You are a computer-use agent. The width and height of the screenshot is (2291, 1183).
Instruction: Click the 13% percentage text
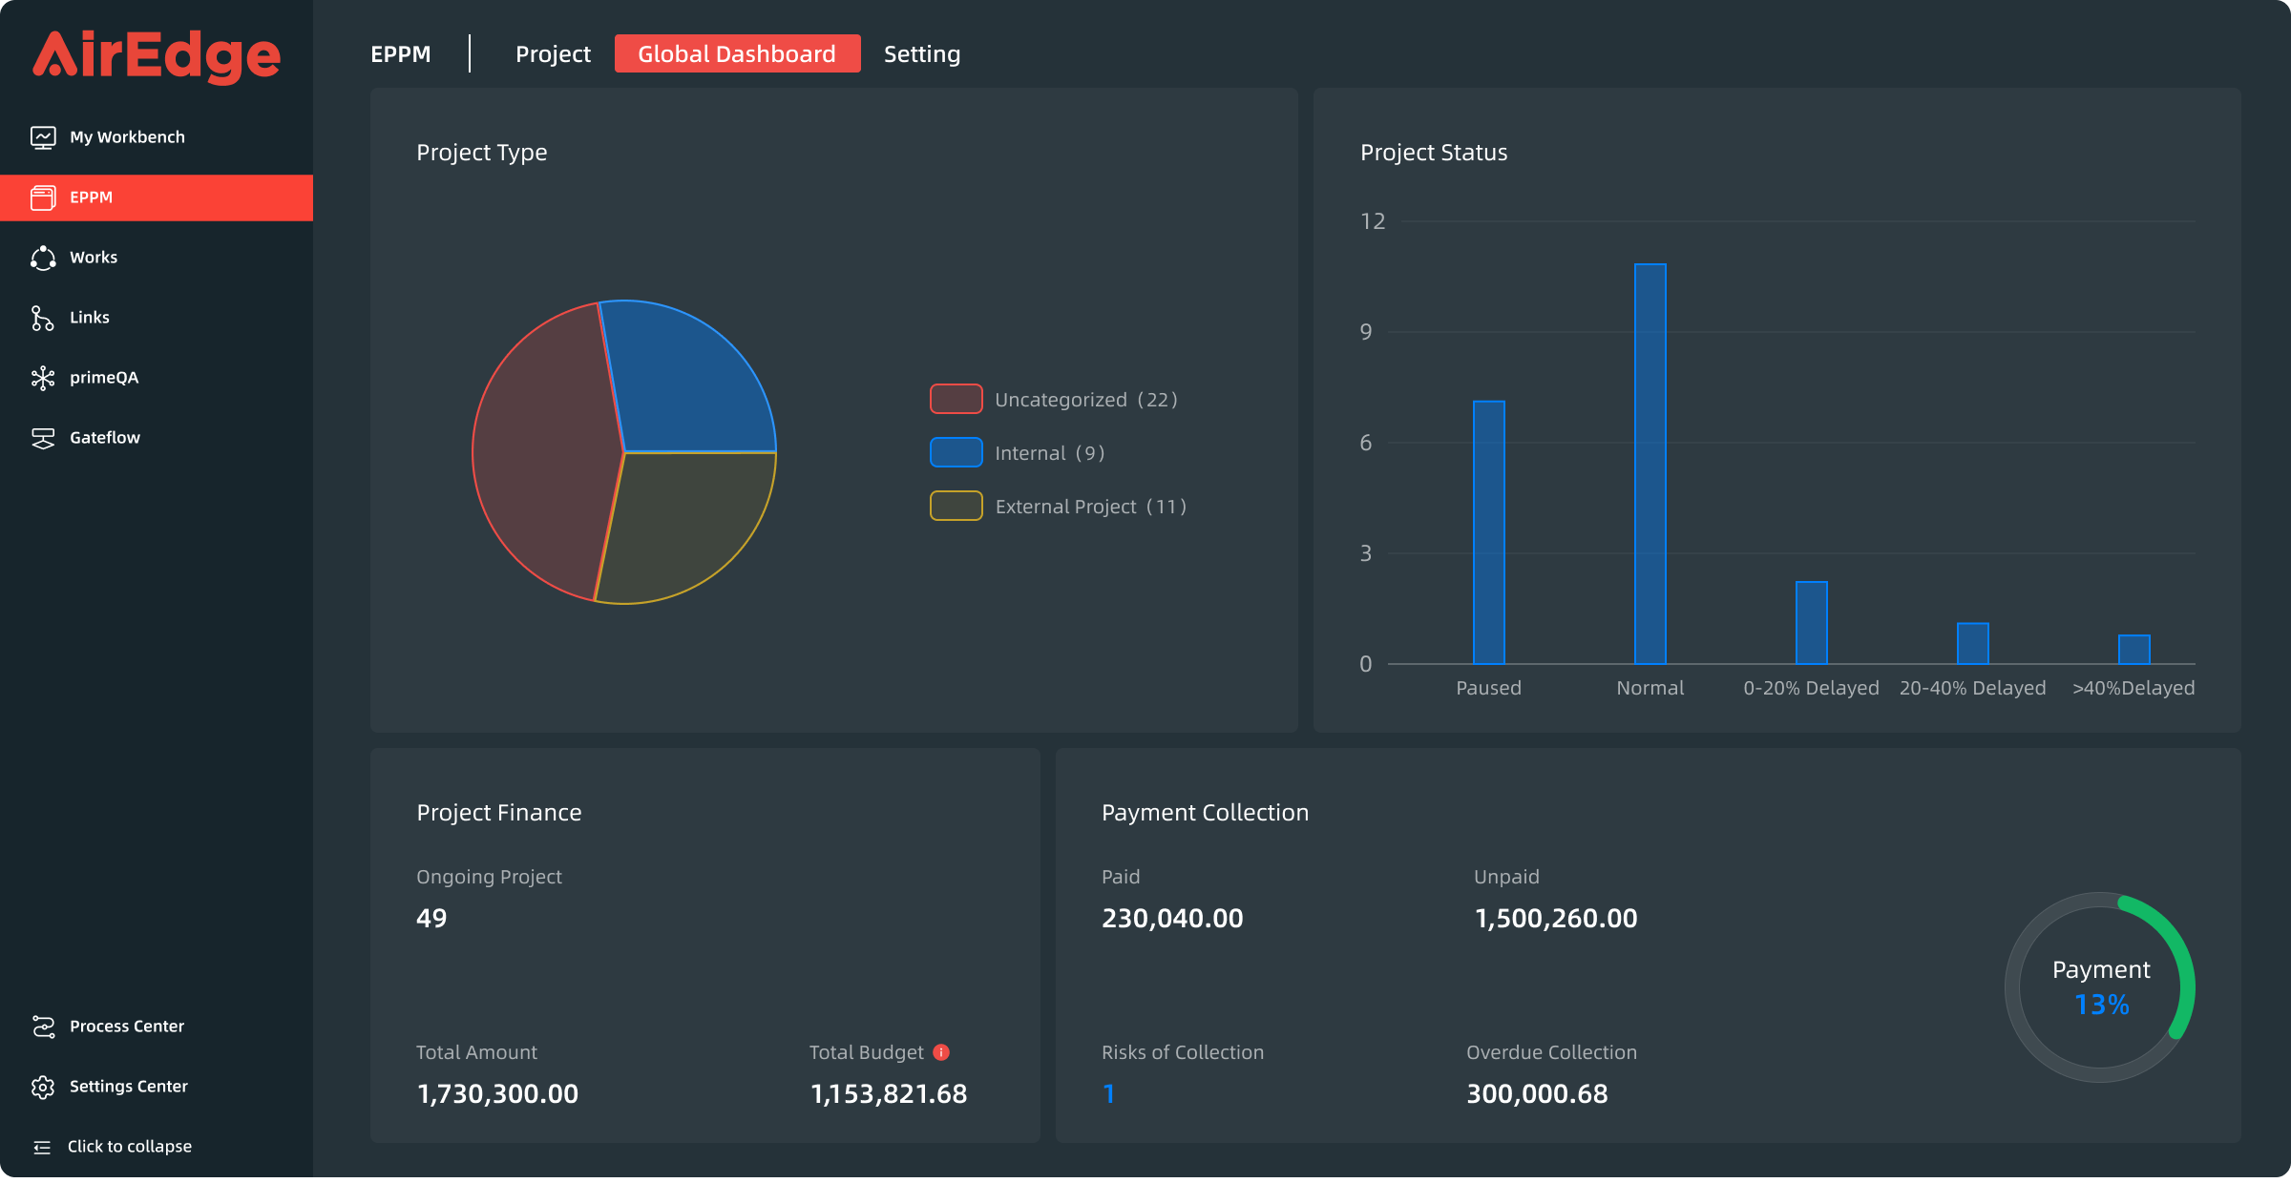coord(2102,1005)
